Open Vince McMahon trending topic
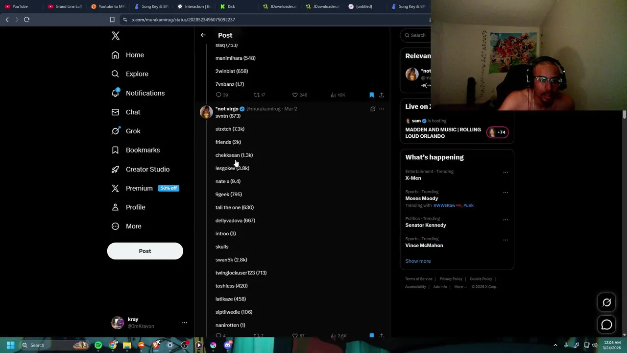 point(424,246)
